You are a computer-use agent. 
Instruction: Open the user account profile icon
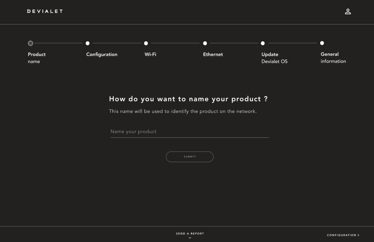pyautogui.click(x=348, y=11)
